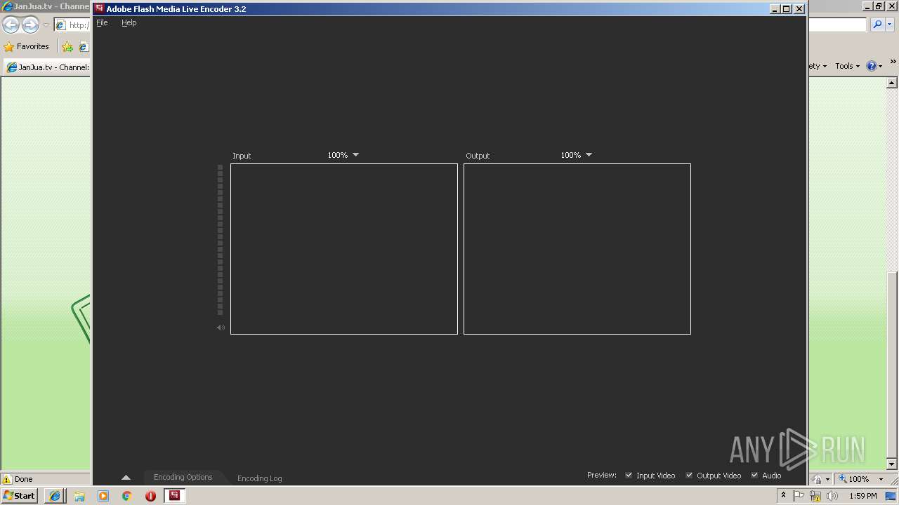899x505 pixels.
Task: Click the IE search magnifier button
Action: point(877,25)
